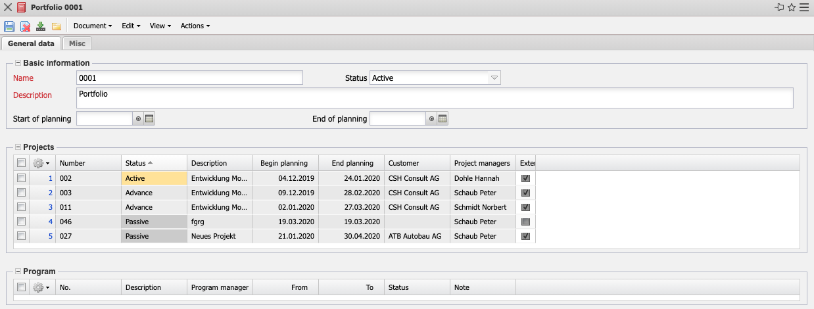Open calendar picker for End of planning
Screen dimensions: 814x309
[443, 119]
